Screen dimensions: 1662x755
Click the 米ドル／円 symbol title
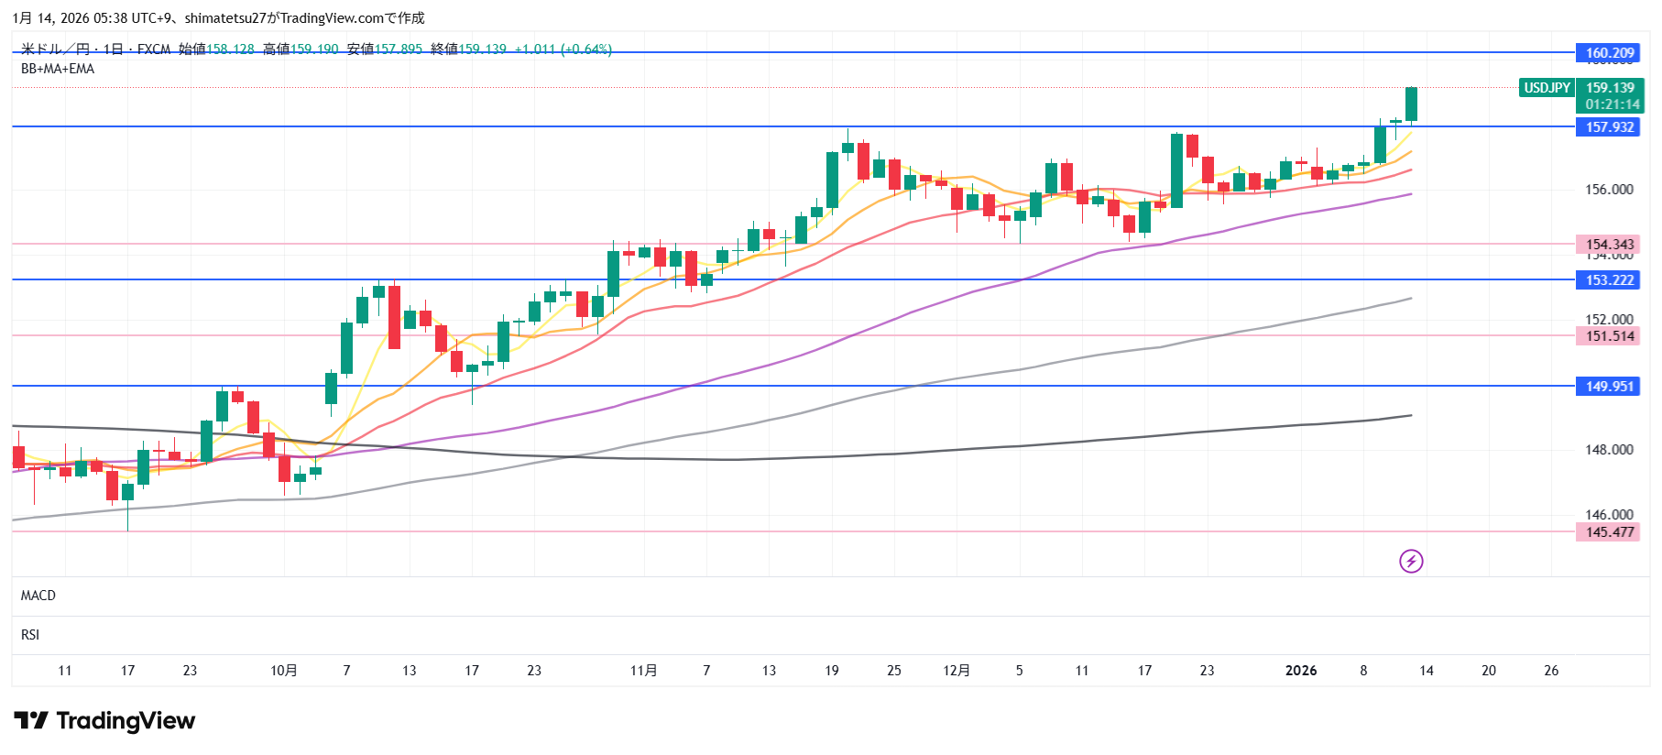click(x=55, y=49)
